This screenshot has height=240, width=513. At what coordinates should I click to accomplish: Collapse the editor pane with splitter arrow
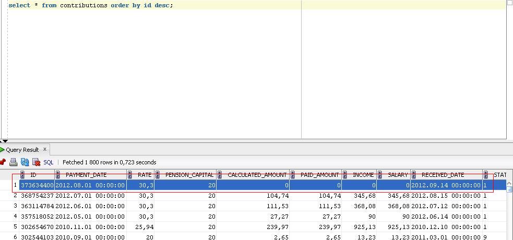(5, 141)
